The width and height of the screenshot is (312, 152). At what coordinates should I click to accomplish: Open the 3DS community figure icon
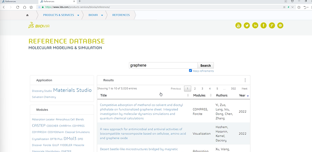(272, 25)
